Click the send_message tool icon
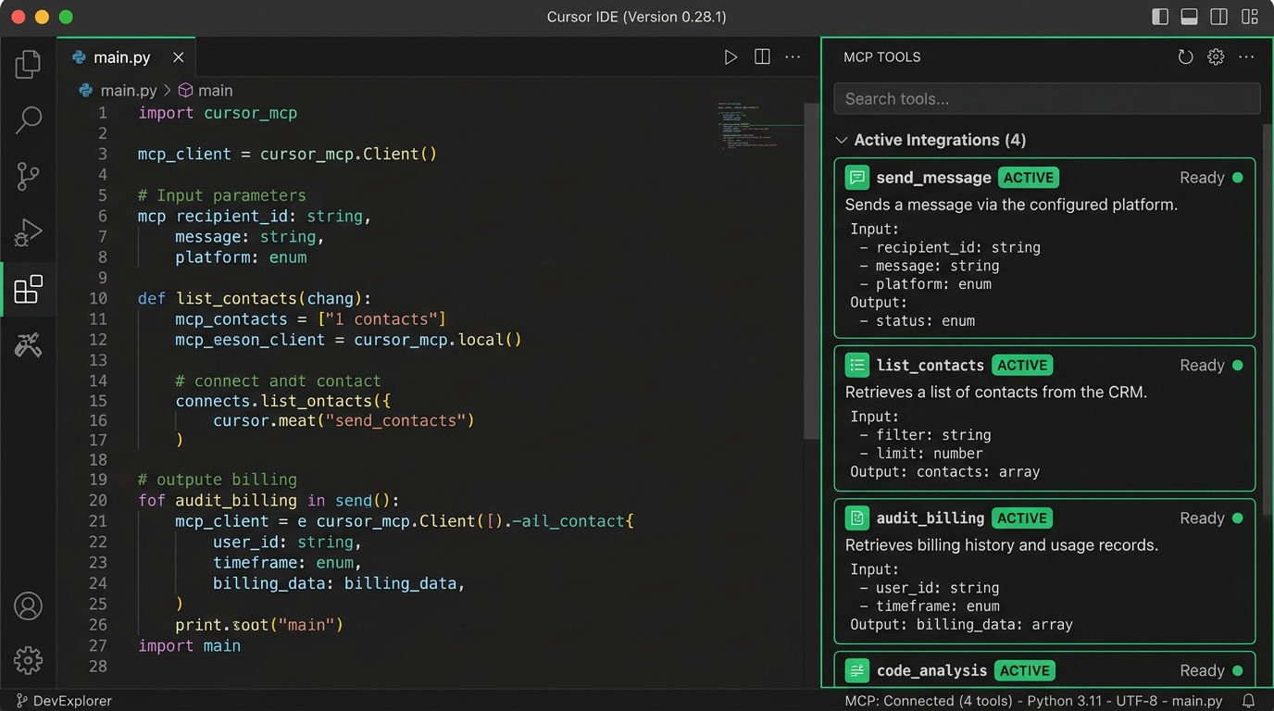The image size is (1274, 711). (857, 178)
